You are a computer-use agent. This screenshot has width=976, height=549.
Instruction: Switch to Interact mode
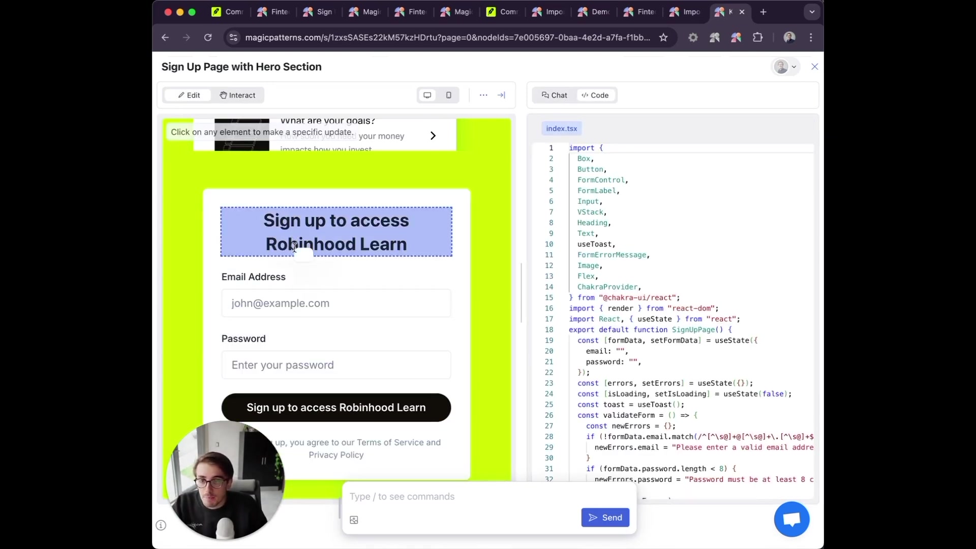click(x=237, y=95)
